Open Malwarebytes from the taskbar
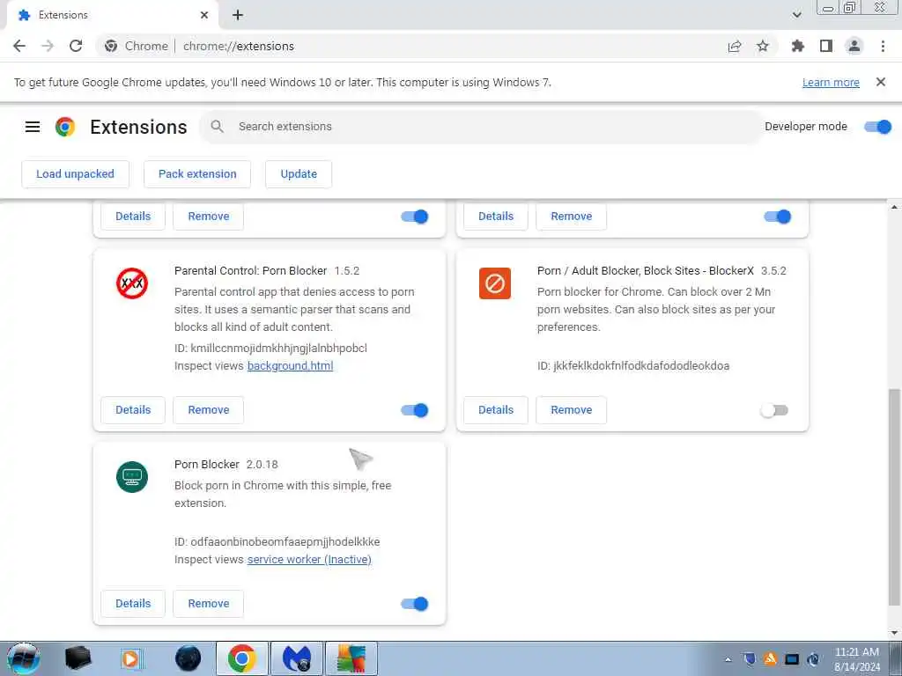 (296, 658)
